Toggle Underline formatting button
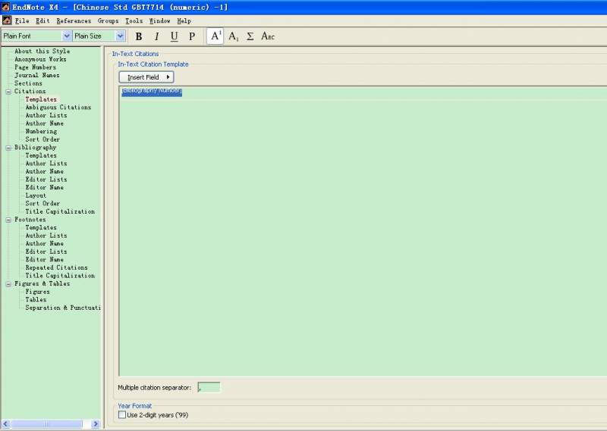 [175, 36]
